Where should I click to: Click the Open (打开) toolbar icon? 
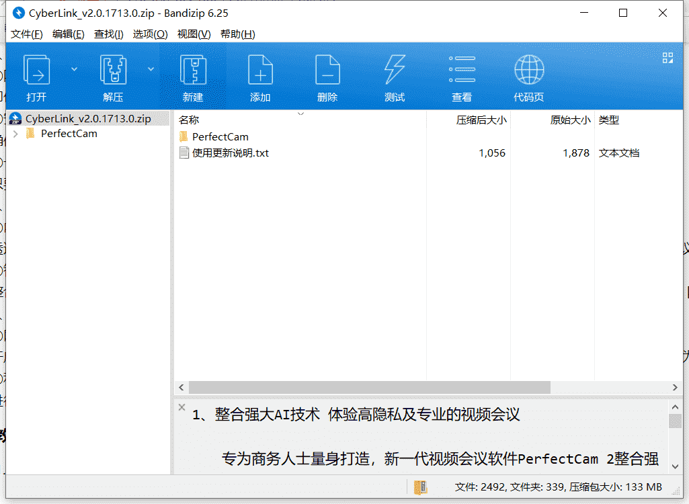pos(36,70)
